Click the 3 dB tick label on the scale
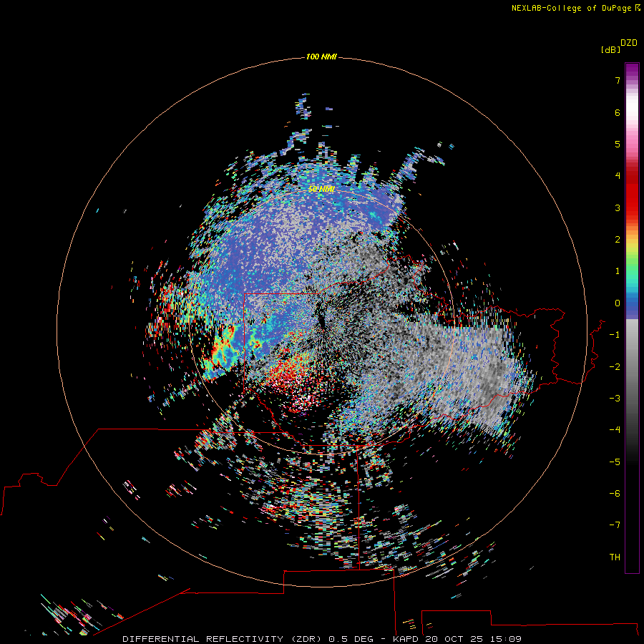 [x=618, y=208]
